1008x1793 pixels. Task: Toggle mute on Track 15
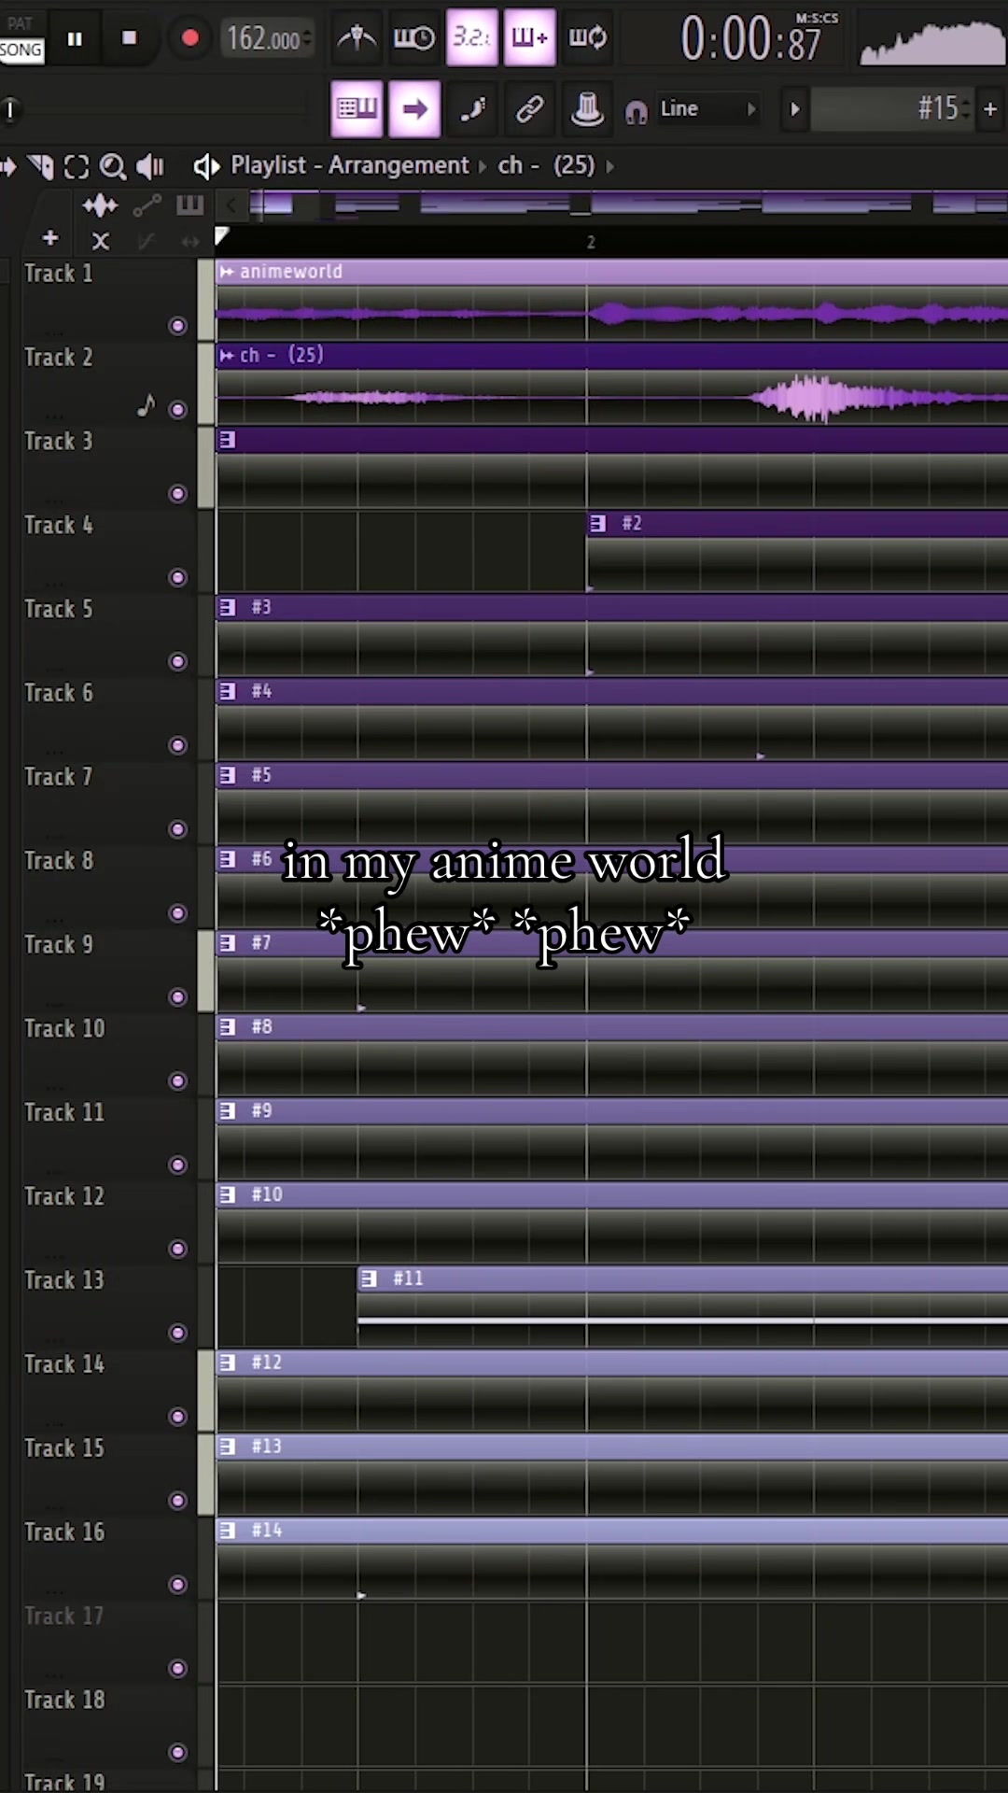pos(177,1501)
